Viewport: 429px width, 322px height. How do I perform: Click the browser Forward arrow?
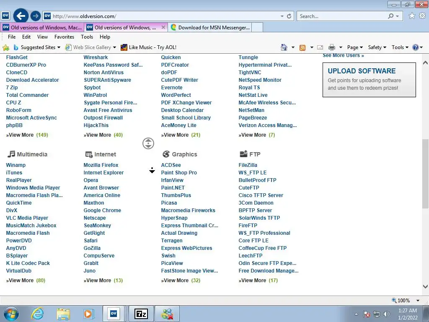(x=35, y=16)
